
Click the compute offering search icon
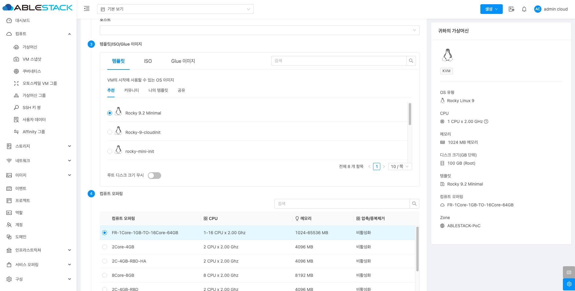(x=414, y=204)
